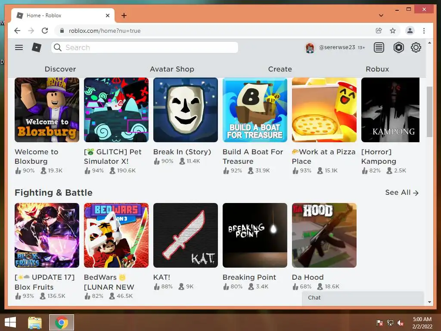Share this page icon in address bar
This screenshot has width=441, height=331.
tap(379, 31)
